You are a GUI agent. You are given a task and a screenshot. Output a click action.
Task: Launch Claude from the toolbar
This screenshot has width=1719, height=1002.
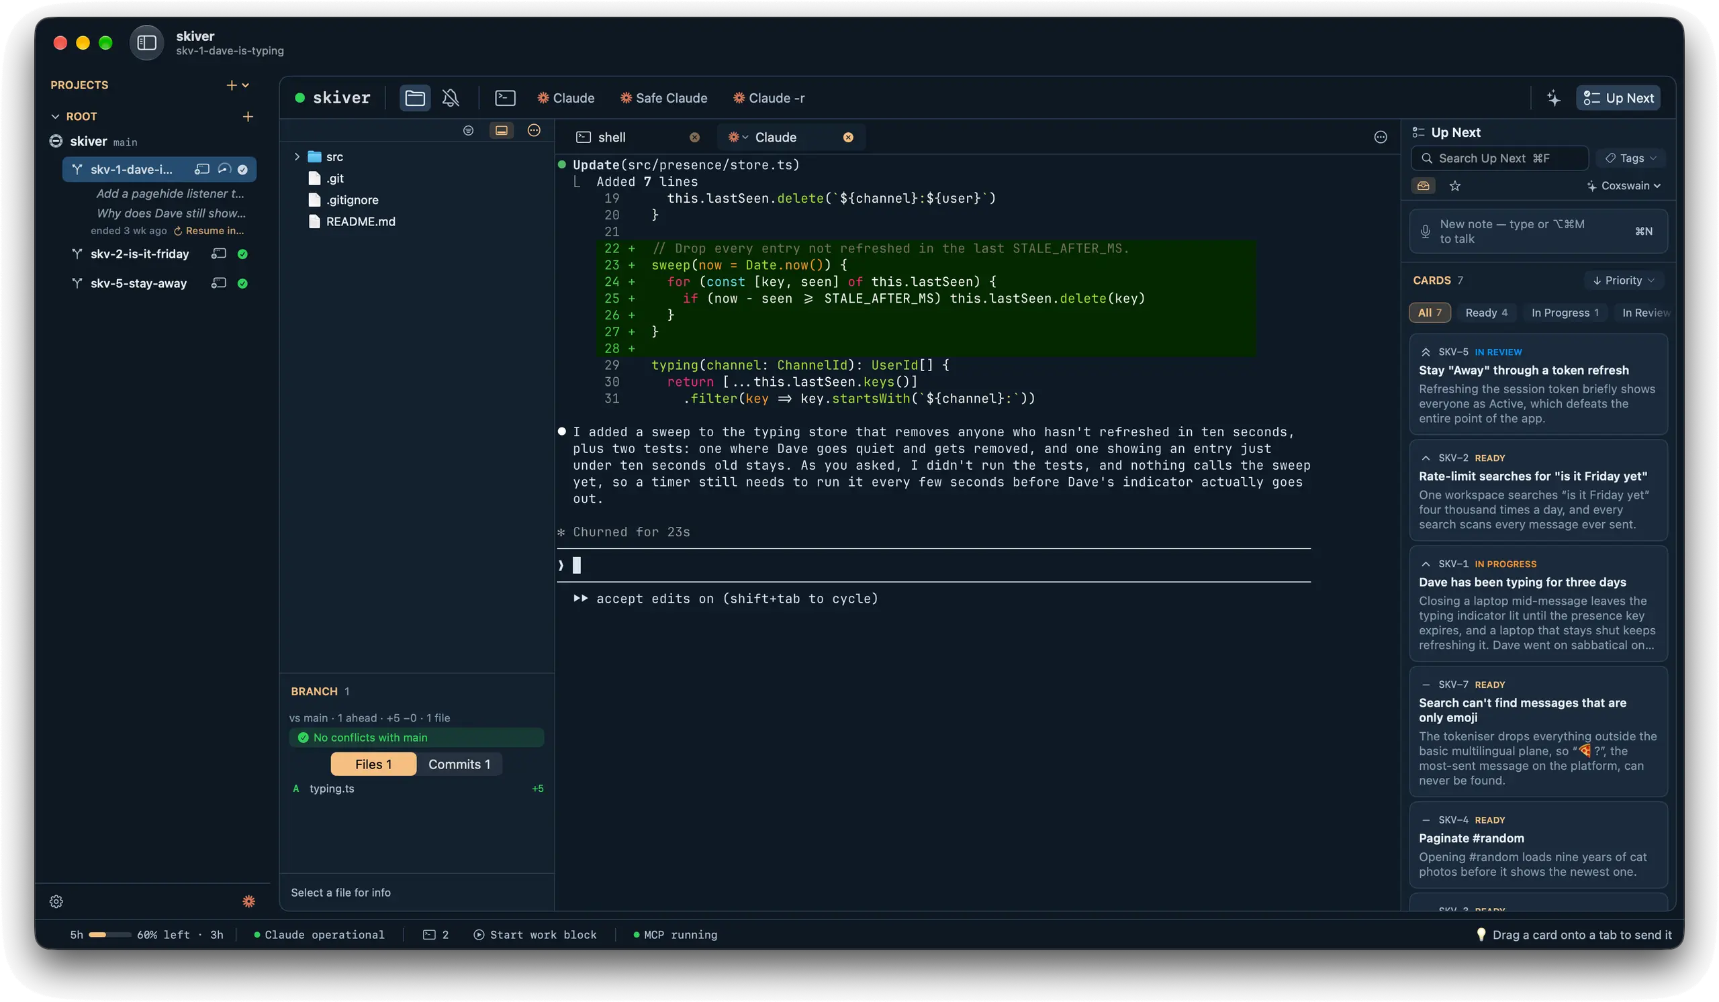(565, 98)
